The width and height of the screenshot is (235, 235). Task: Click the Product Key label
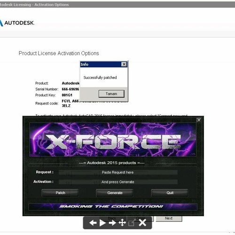pyautogui.click(x=46, y=95)
